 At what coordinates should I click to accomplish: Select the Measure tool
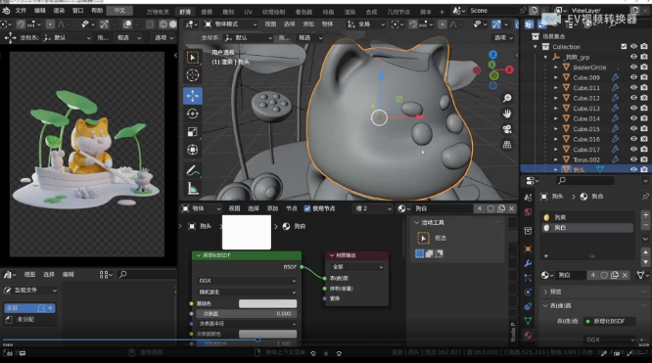193,189
